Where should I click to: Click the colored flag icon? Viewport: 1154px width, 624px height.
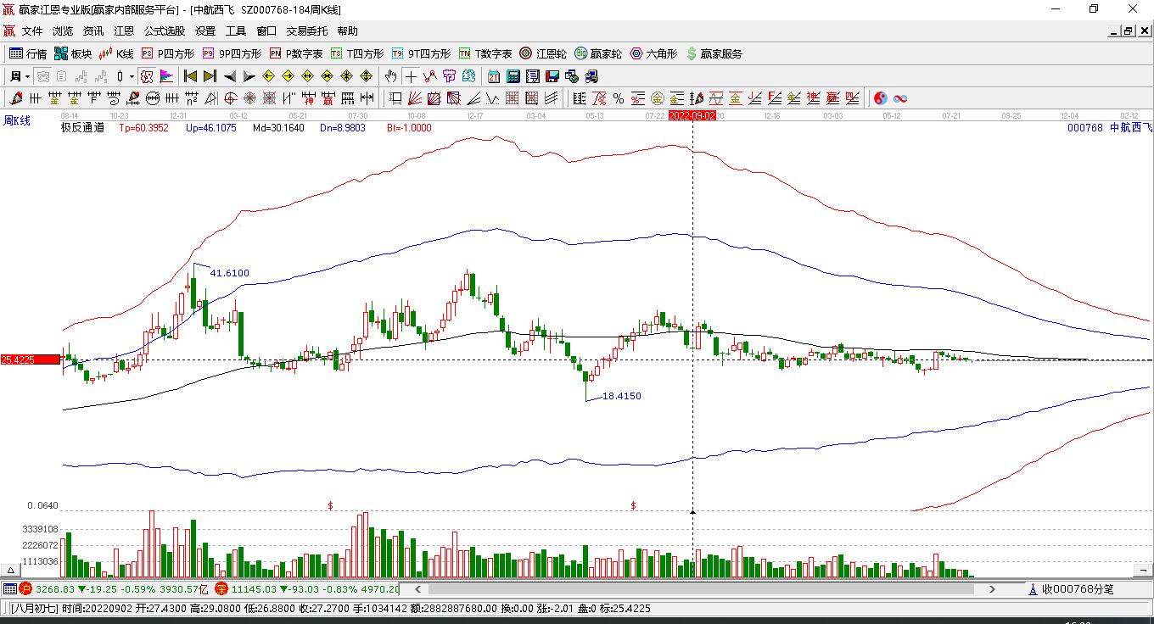point(166,76)
